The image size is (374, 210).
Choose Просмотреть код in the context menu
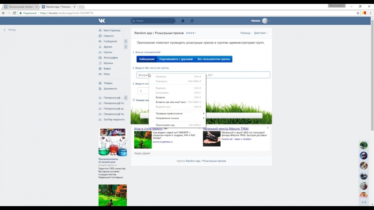coord(165,125)
